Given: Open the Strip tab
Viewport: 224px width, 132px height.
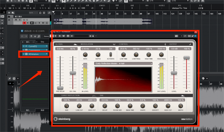Looking at the screenshot, I should (x=42, y=42).
